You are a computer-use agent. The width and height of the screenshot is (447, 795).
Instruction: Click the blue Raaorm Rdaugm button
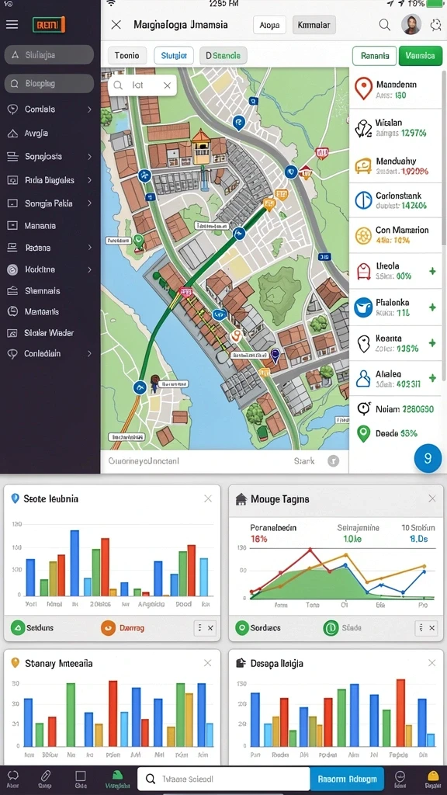347,779
